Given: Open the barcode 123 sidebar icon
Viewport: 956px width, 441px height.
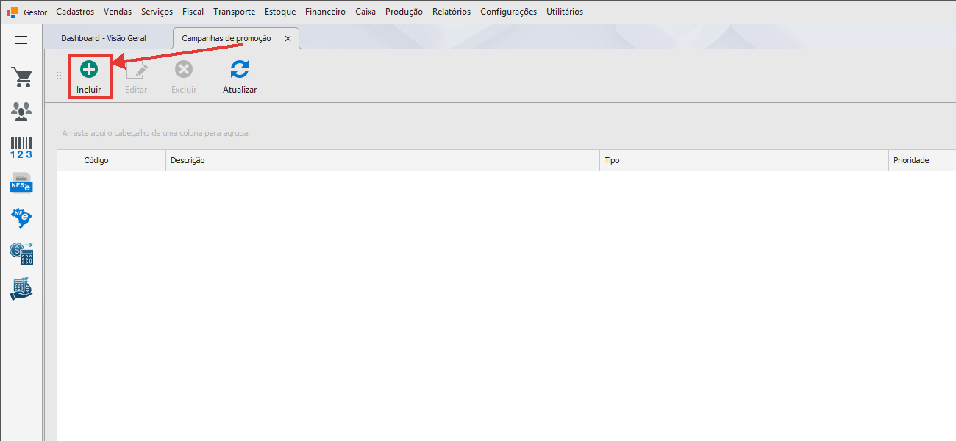Looking at the screenshot, I should pyautogui.click(x=21, y=148).
